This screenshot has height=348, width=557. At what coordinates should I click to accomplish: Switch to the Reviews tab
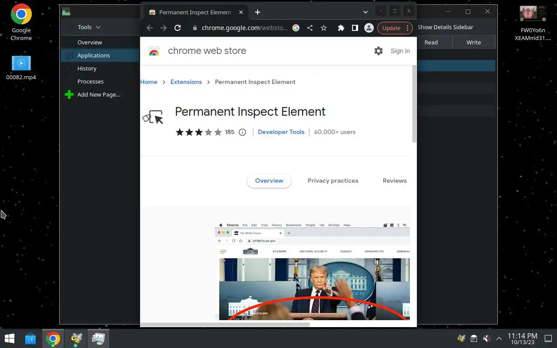pos(395,181)
